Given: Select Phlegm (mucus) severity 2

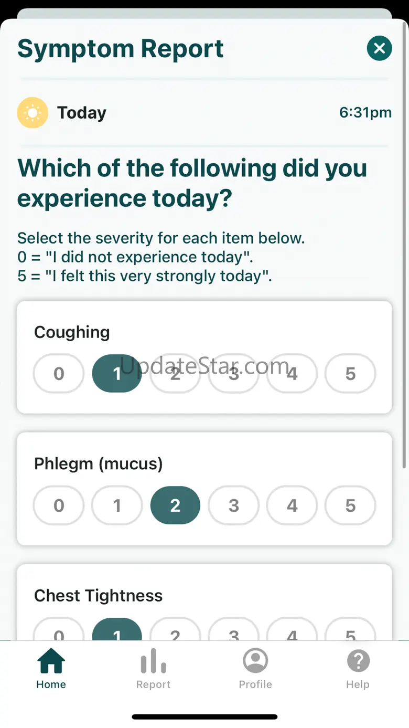Looking at the screenshot, I should pos(175,505).
